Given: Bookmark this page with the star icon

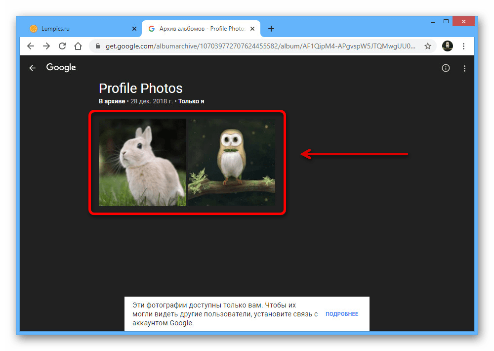Looking at the screenshot, I should 428,46.
